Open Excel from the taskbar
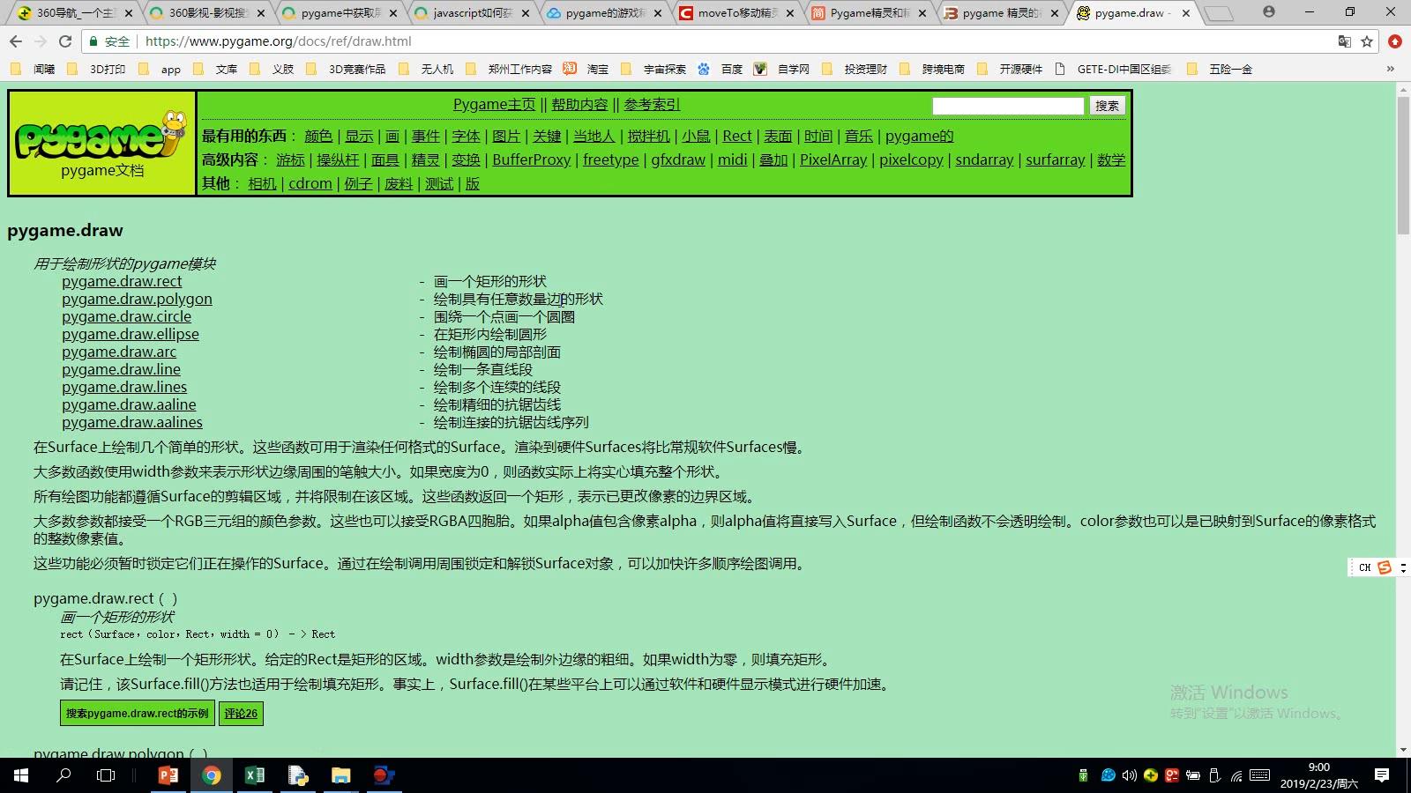The height and width of the screenshot is (793, 1411). coord(255,775)
